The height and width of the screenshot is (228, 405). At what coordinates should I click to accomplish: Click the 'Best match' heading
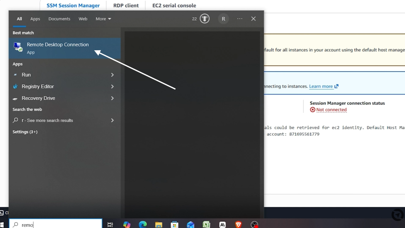(23, 33)
